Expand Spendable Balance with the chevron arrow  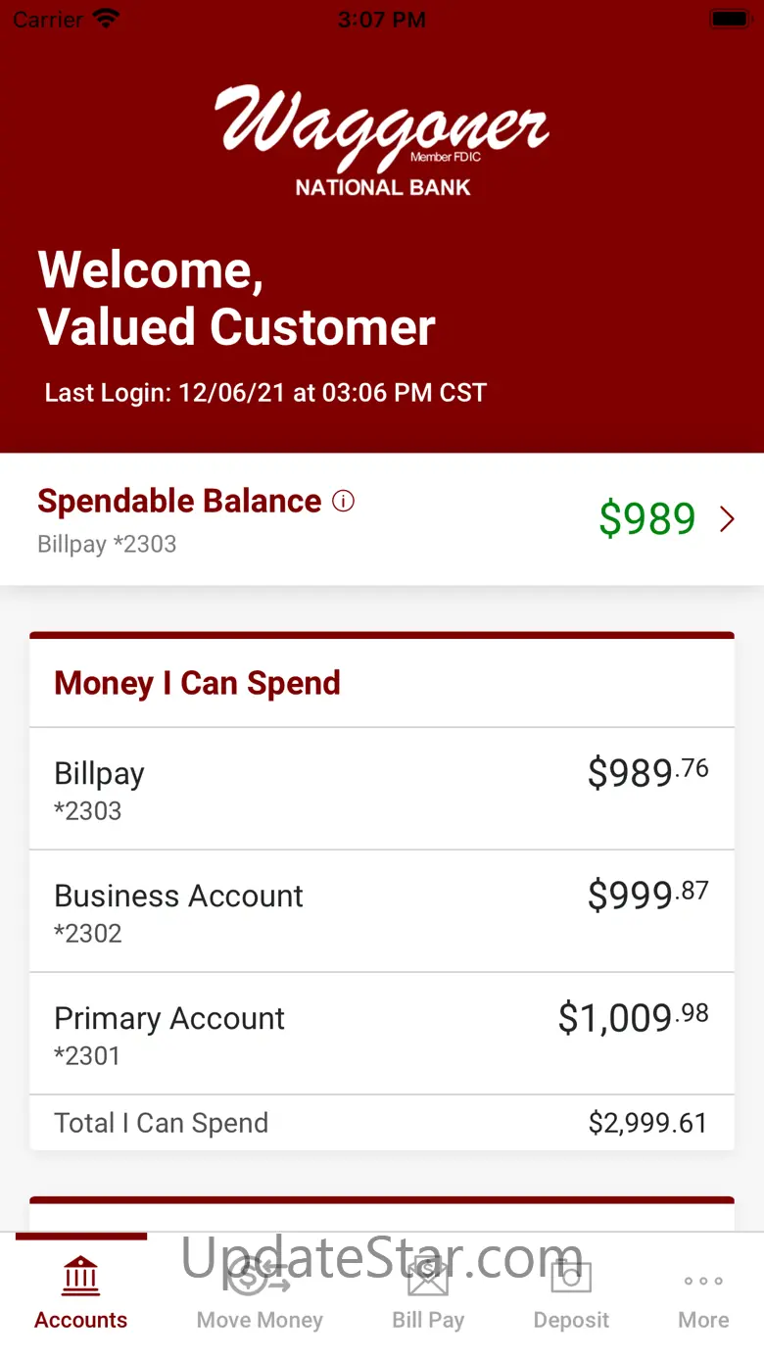[x=727, y=519]
